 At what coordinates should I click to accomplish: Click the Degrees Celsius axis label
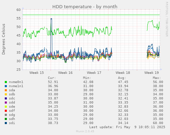(x=3, y=39)
